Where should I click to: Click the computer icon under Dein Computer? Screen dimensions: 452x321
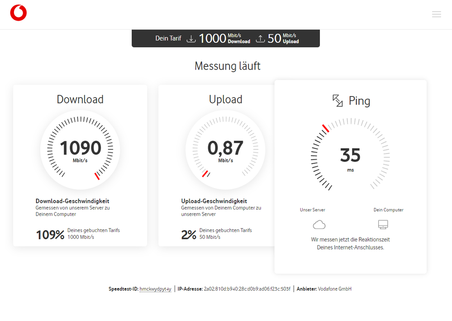383,224
